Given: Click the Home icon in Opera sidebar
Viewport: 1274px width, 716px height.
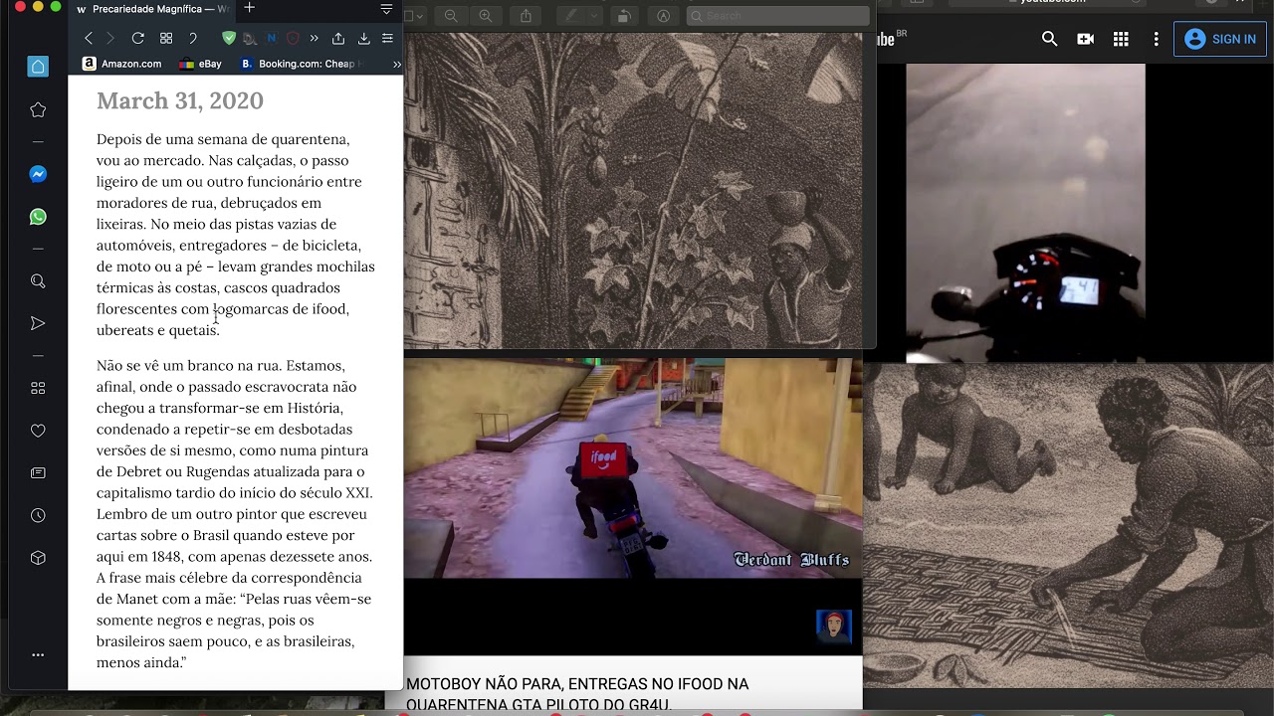Looking at the screenshot, I should (x=38, y=67).
